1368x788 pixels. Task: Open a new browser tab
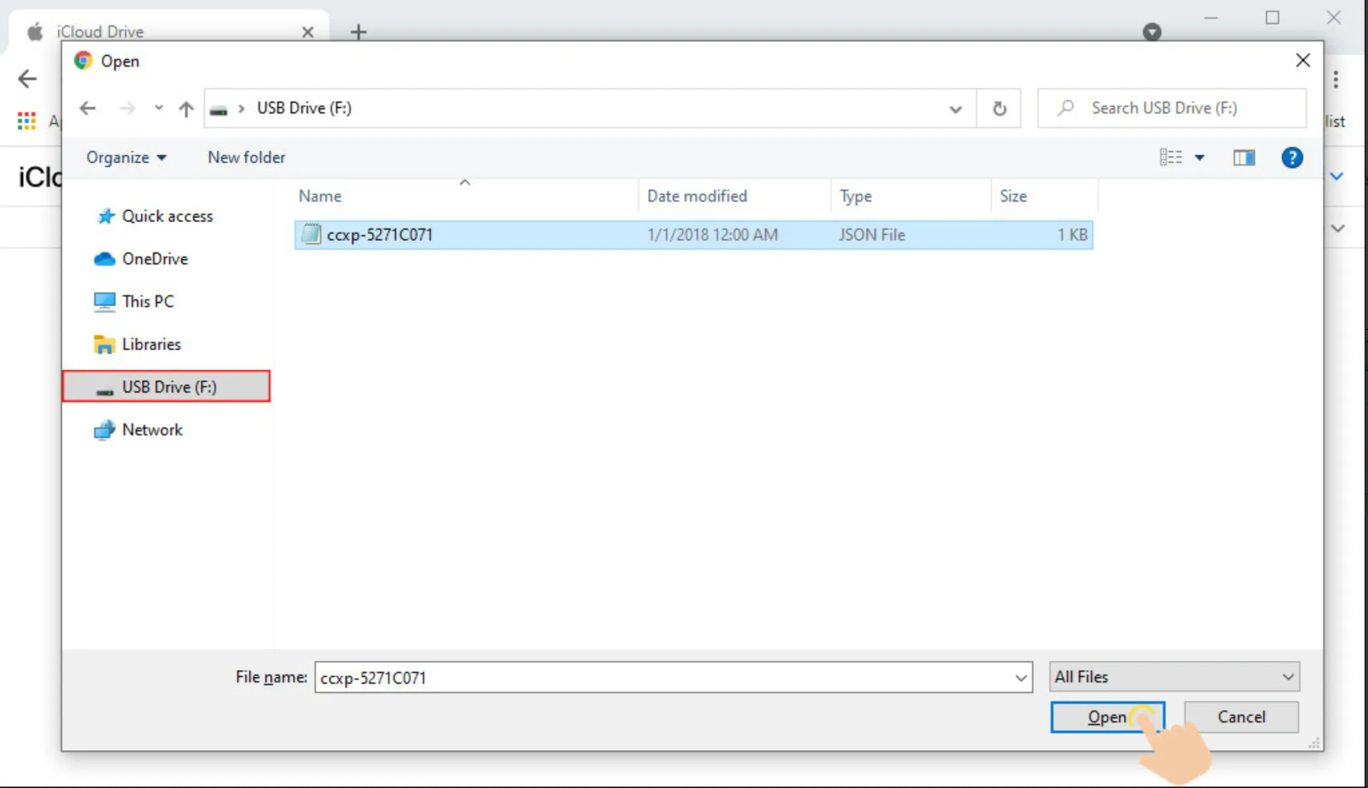point(359,31)
